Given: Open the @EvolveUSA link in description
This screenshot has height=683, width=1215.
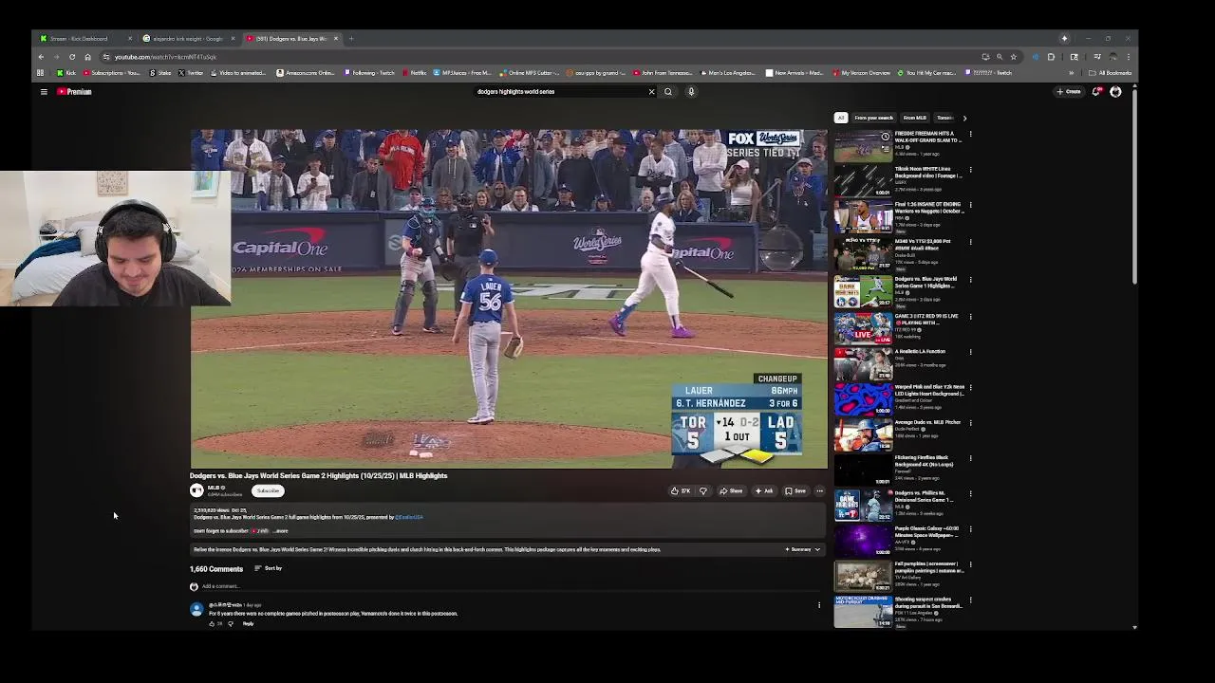Looking at the screenshot, I should coord(409,517).
